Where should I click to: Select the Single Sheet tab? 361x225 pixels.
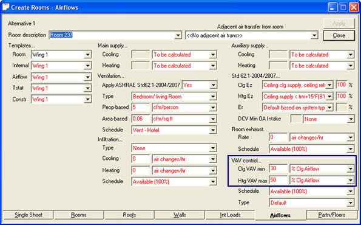(29, 215)
